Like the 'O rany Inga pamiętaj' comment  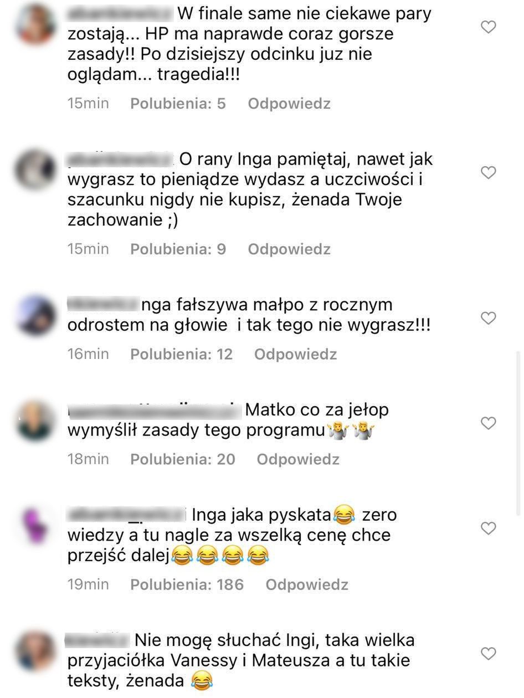[487, 173]
